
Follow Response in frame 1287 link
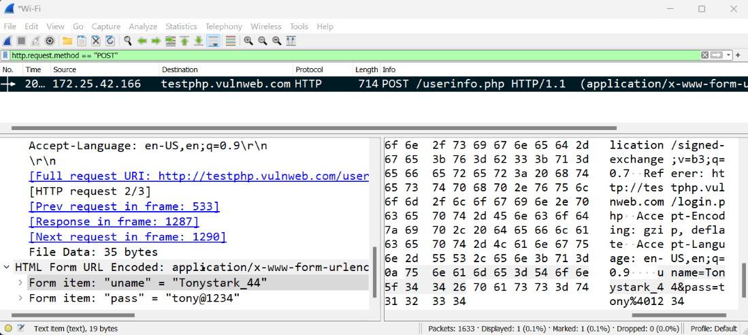tap(114, 222)
